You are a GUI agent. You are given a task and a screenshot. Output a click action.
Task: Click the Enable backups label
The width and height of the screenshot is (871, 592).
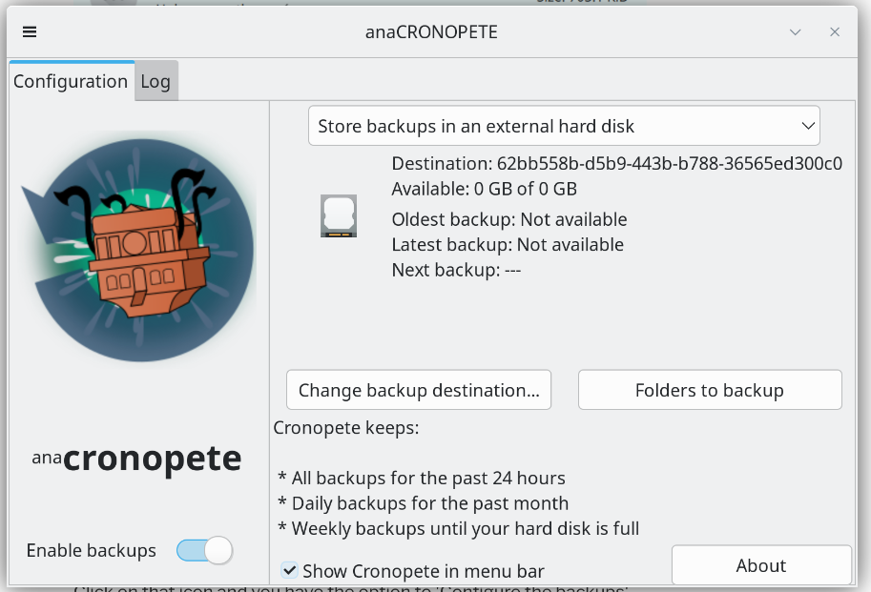[x=91, y=550]
